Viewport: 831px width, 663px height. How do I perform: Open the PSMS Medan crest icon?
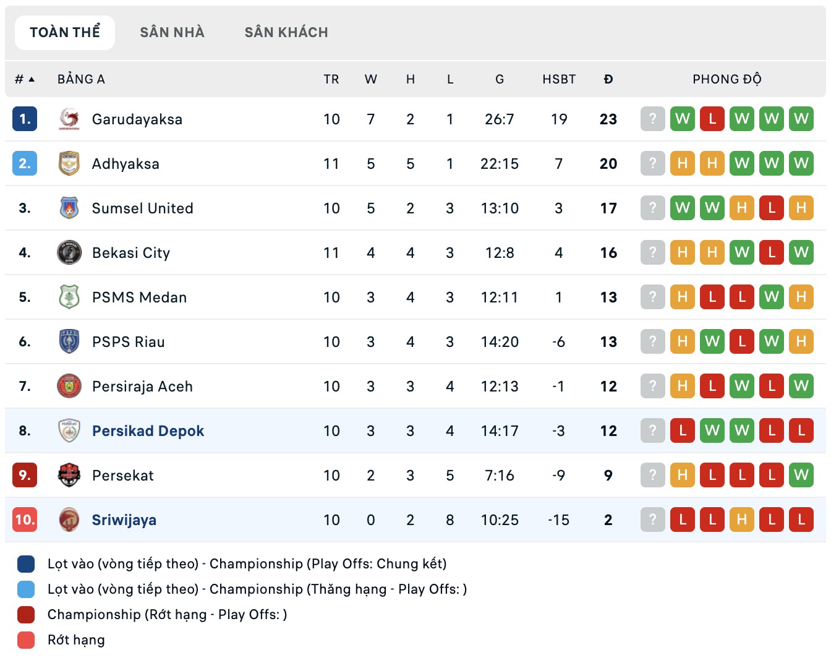click(x=69, y=297)
